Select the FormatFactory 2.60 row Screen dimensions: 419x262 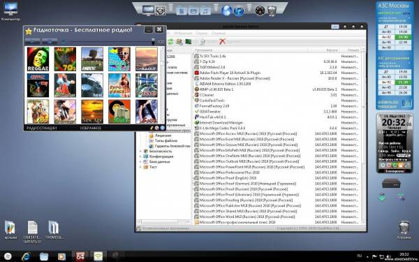pyautogui.click(x=277, y=106)
